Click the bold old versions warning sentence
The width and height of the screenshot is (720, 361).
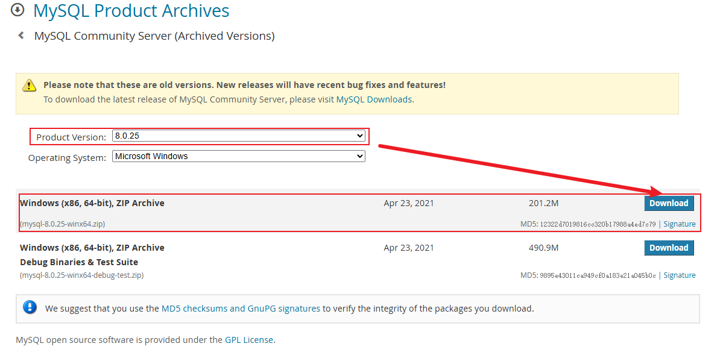pyautogui.click(x=244, y=85)
